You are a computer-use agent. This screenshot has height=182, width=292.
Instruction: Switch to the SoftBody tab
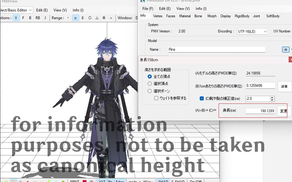[x=273, y=16]
